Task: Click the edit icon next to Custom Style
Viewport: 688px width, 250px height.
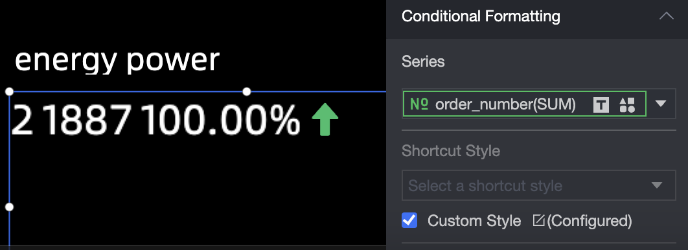Action: 538,220
